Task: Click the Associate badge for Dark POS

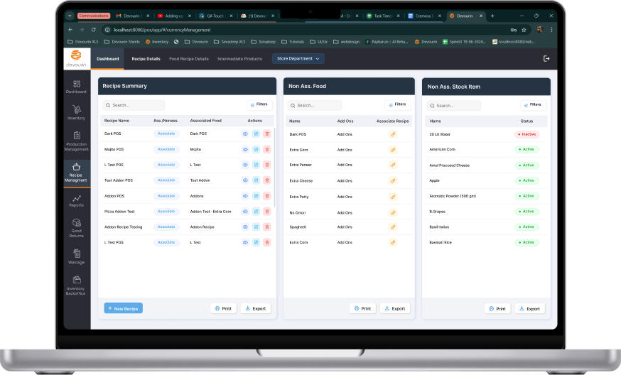Action: point(166,134)
